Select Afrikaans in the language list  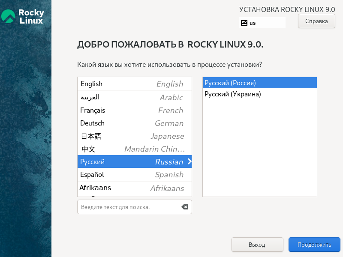(135, 188)
